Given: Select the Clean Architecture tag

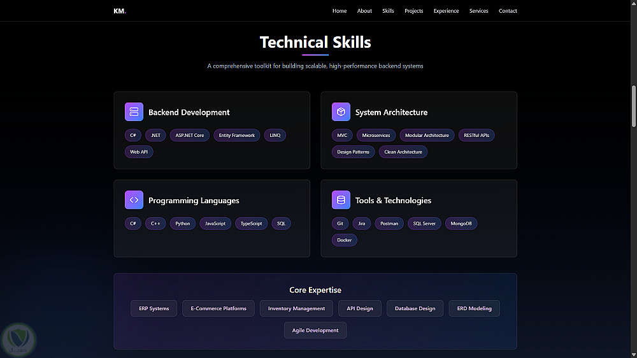Looking at the screenshot, I should [403, 152].
